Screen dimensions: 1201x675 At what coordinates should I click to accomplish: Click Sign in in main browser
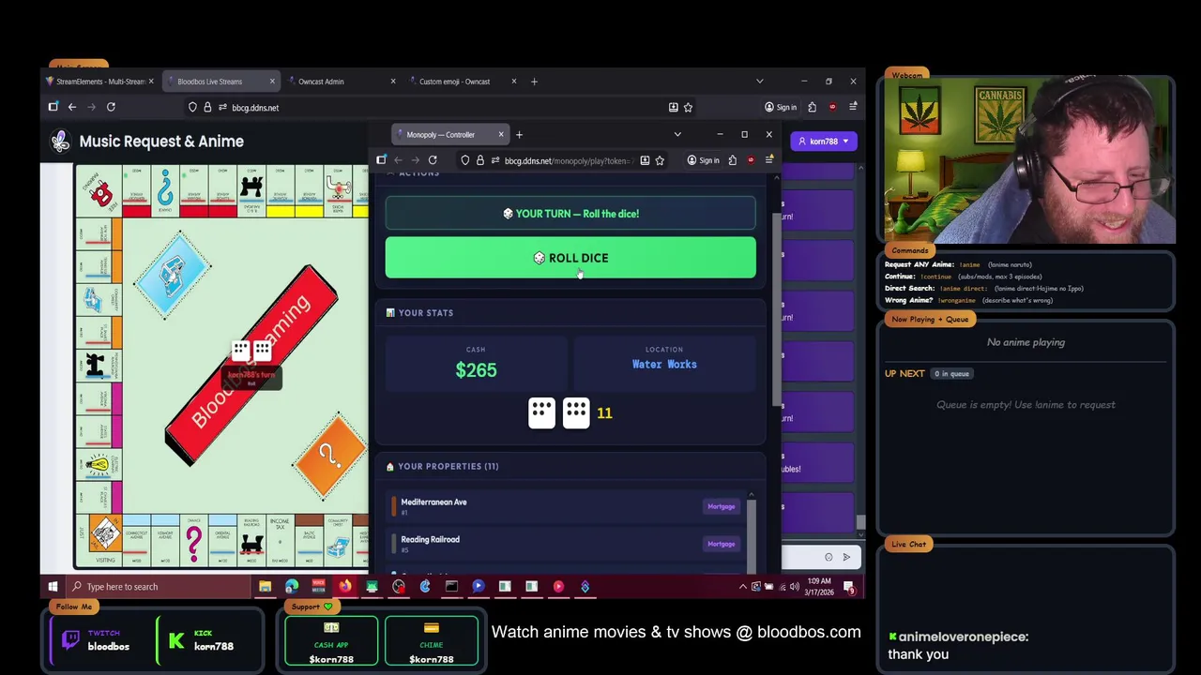(781, 107)
